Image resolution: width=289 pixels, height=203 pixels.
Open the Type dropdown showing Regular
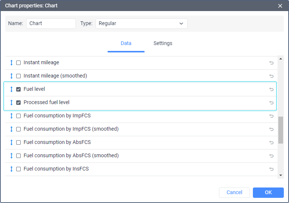pyautogui.click(x=142, y=24)
